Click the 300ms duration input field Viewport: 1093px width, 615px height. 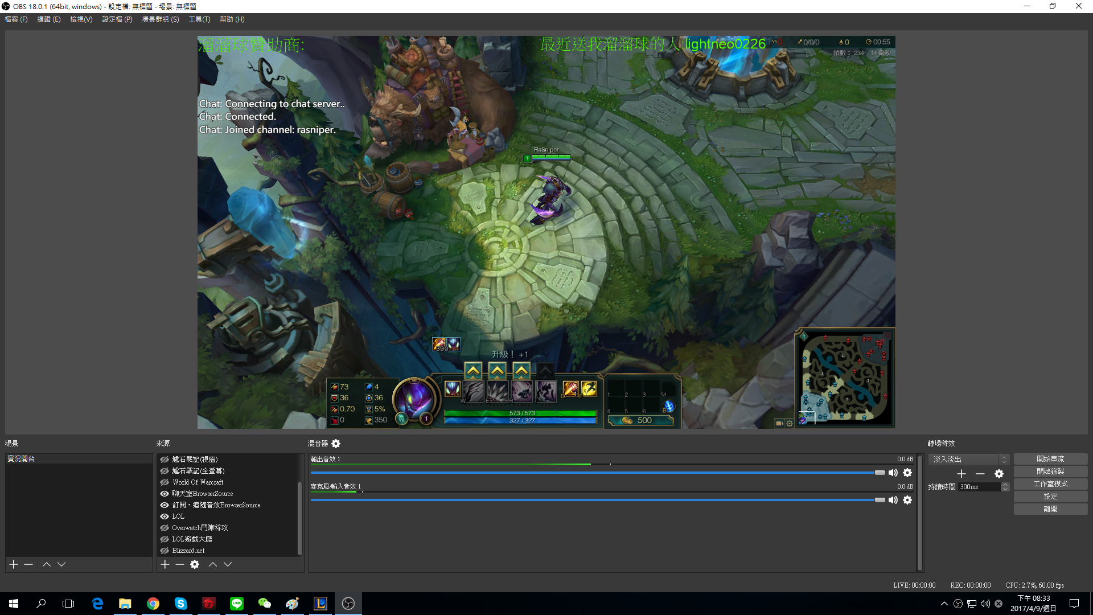[x=979, y=487]
